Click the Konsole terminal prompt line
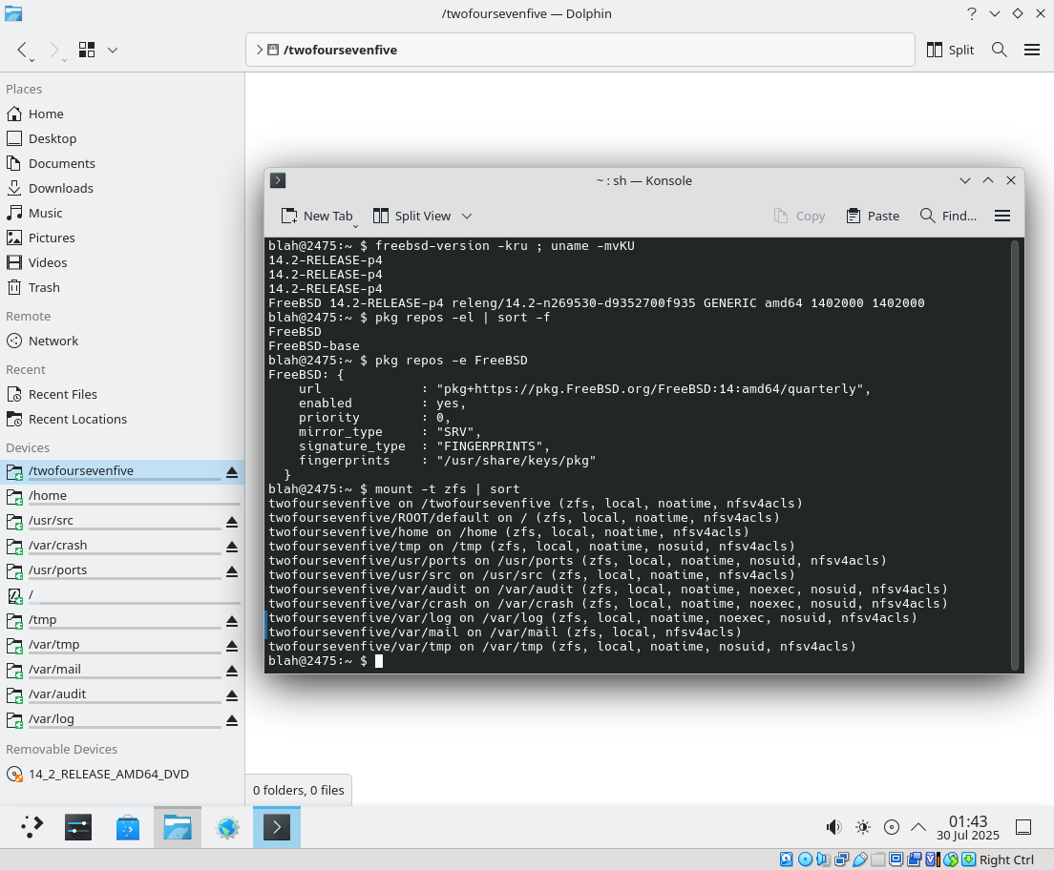This screenshot has height=870, width=1054. click(x=326, y=661)
